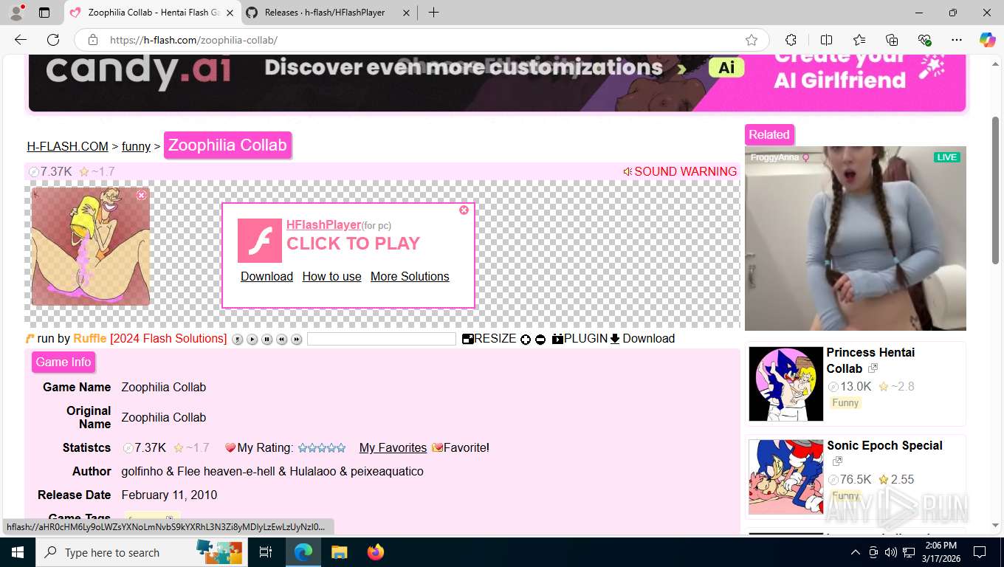The width and height of the screenshot is (1004, 567).
Task: Click the shrink minus circle icon
Action: click(540, 340)
